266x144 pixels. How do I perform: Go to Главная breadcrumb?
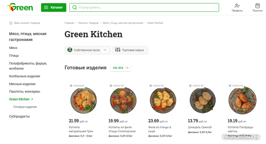[x=69, y=23]
